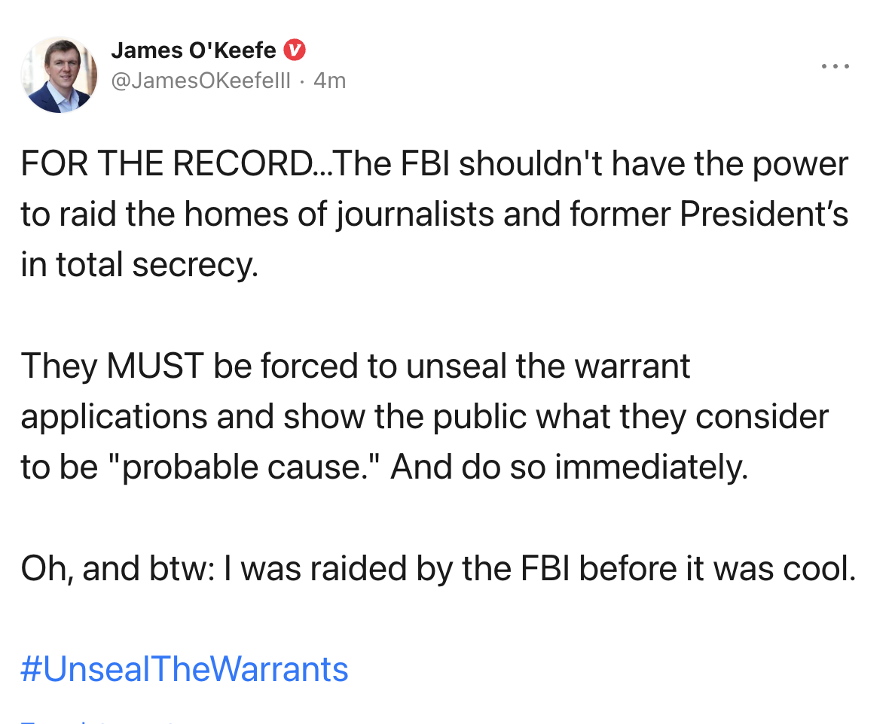Click the word "journalists" in the post
The image size is (892, 724).
412,215
